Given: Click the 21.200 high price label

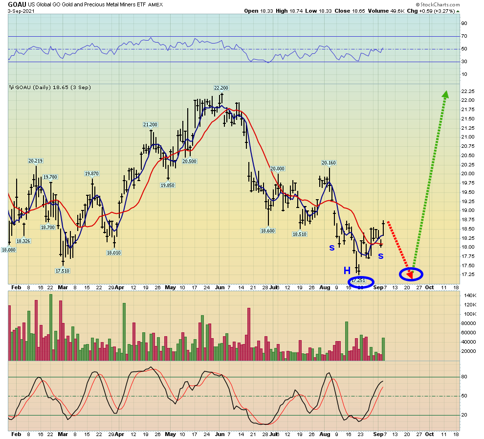Looking at the screenshot, I should pos(150,124).
